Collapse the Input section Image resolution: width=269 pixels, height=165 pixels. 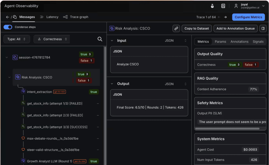[x=112, y=41]
